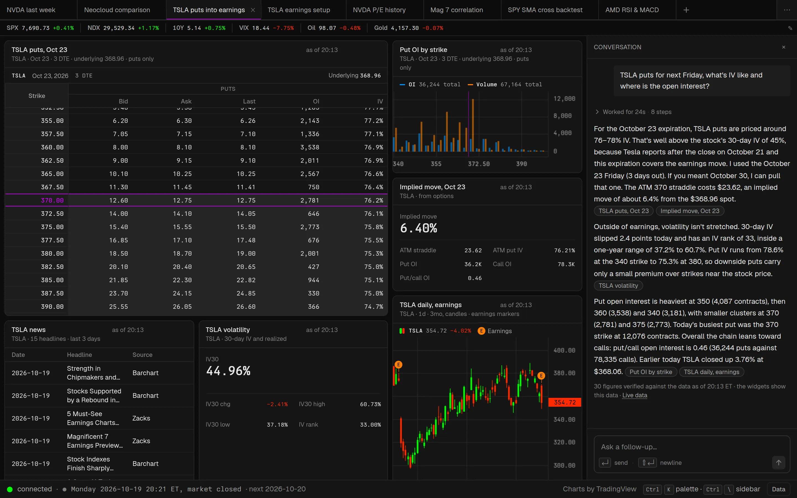
Task: Click the Gold 4,157.30 ticker item
Action: 408,28
